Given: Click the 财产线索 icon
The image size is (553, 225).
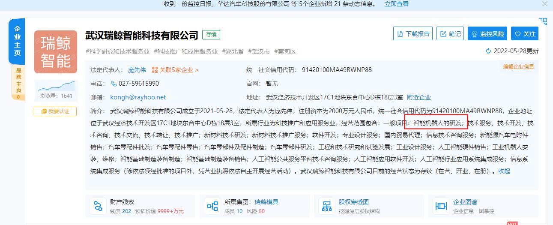Looking at the screenshot, I should (x=98, y=206).
